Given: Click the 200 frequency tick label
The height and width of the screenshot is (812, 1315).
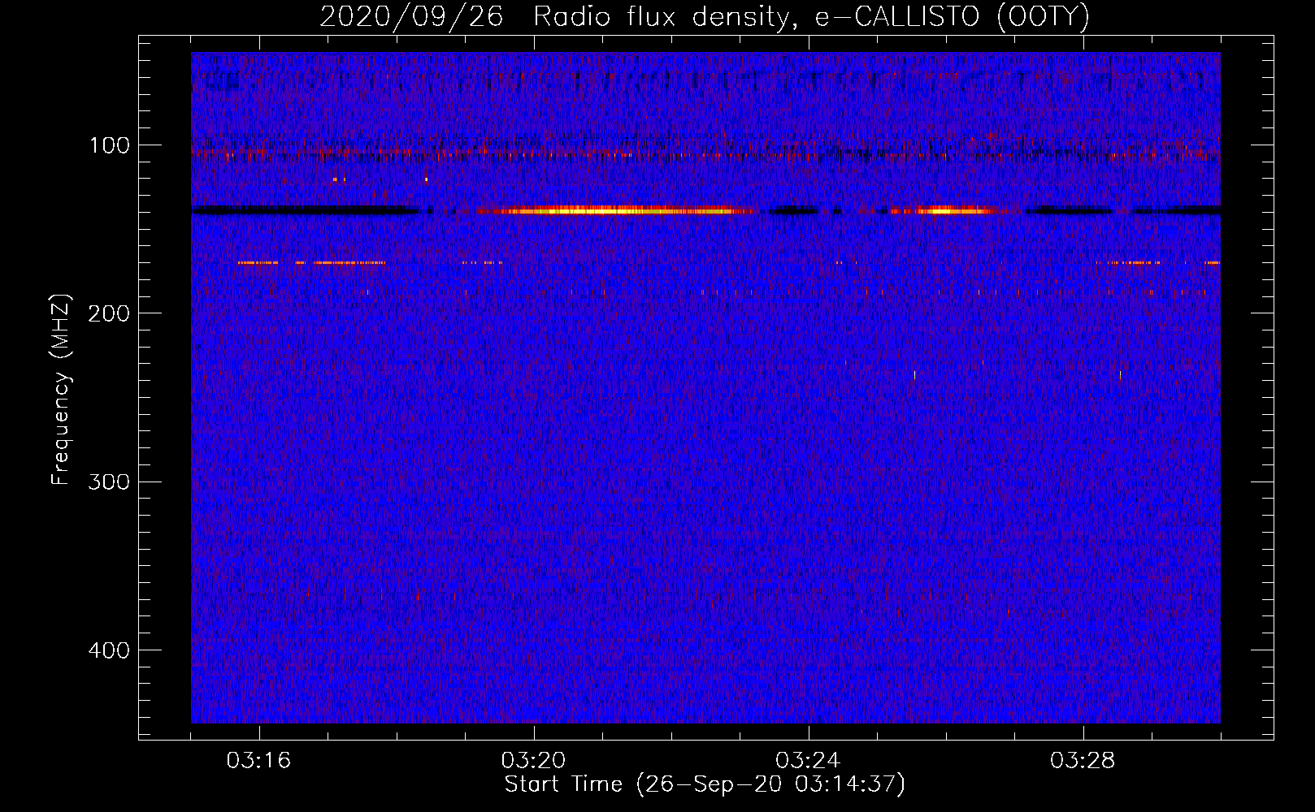Looking at the screenshot, I should click(109, 313).
